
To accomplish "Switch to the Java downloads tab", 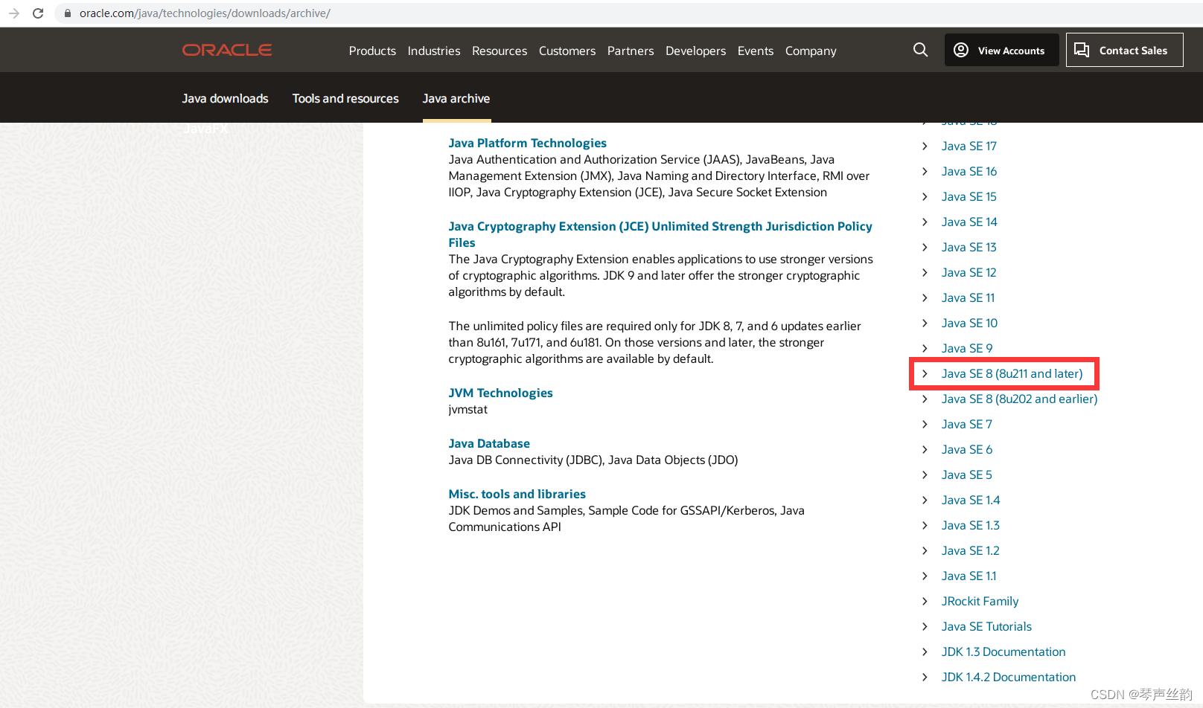I will pos(225,98).
